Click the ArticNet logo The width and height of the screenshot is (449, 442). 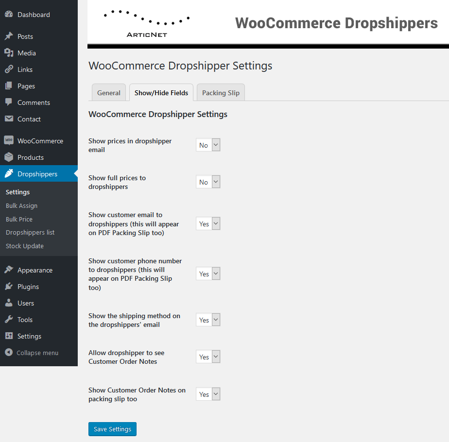pyautogui.click(x=147, y=24)
